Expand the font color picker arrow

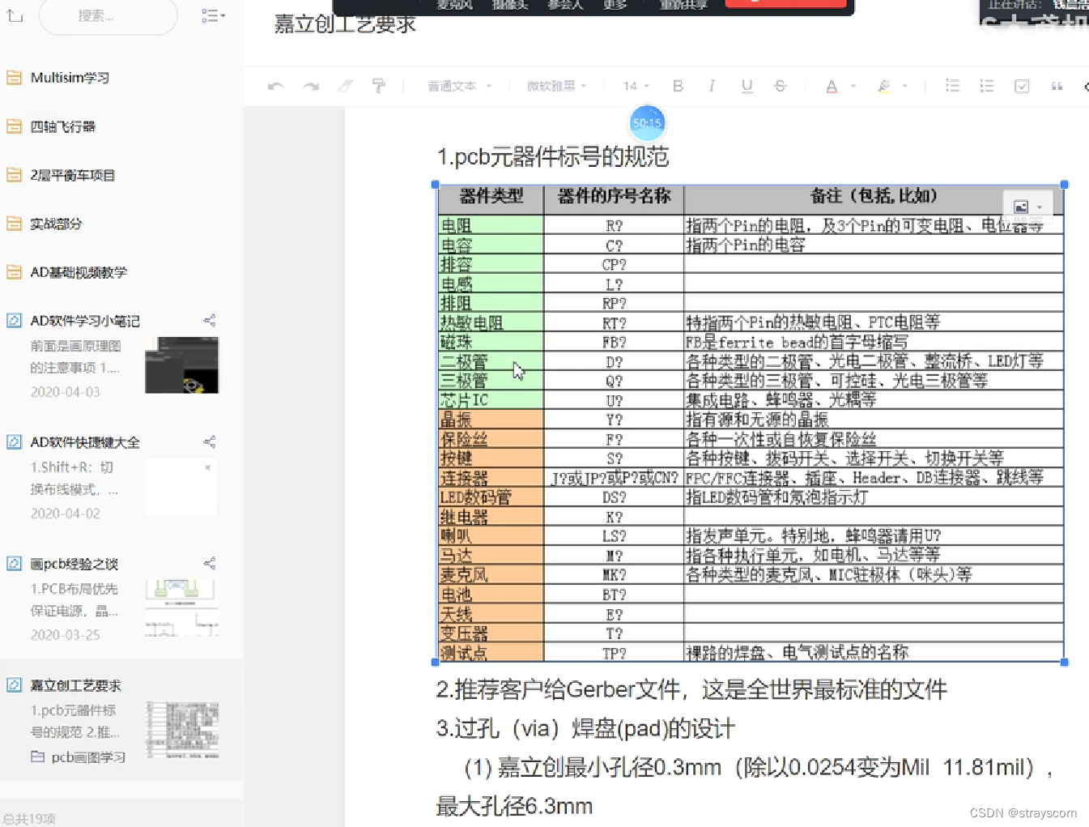click(853, 86)
